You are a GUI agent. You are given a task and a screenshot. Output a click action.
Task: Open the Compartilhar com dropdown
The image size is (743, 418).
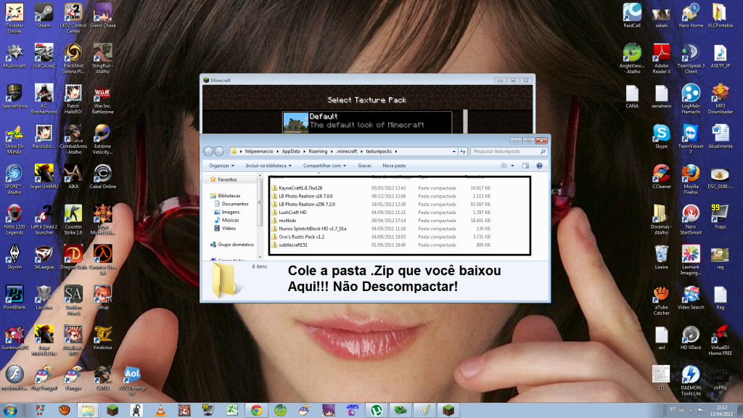click(327, 165)
